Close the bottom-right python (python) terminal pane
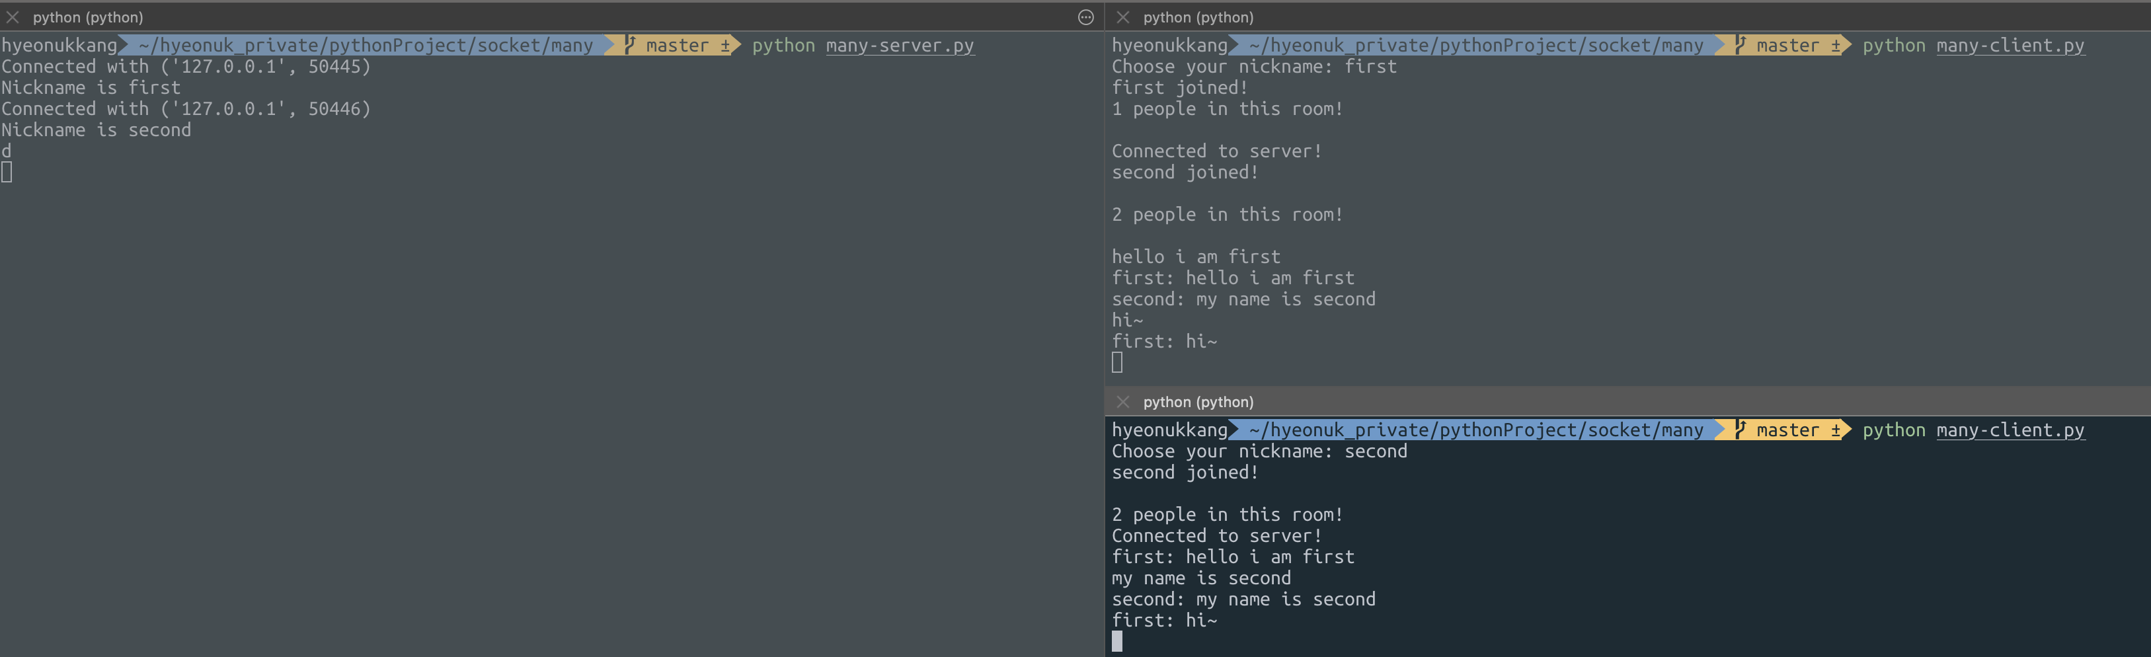 pos(1122,402)
